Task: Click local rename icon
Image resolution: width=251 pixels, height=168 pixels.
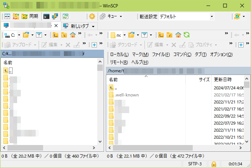Action: pos(76,45)
